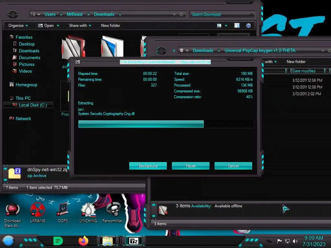Expand the keygen window address dropdown
Image resolution: width=331 pixels, height=248 pixels.
(x=323, y=51)
